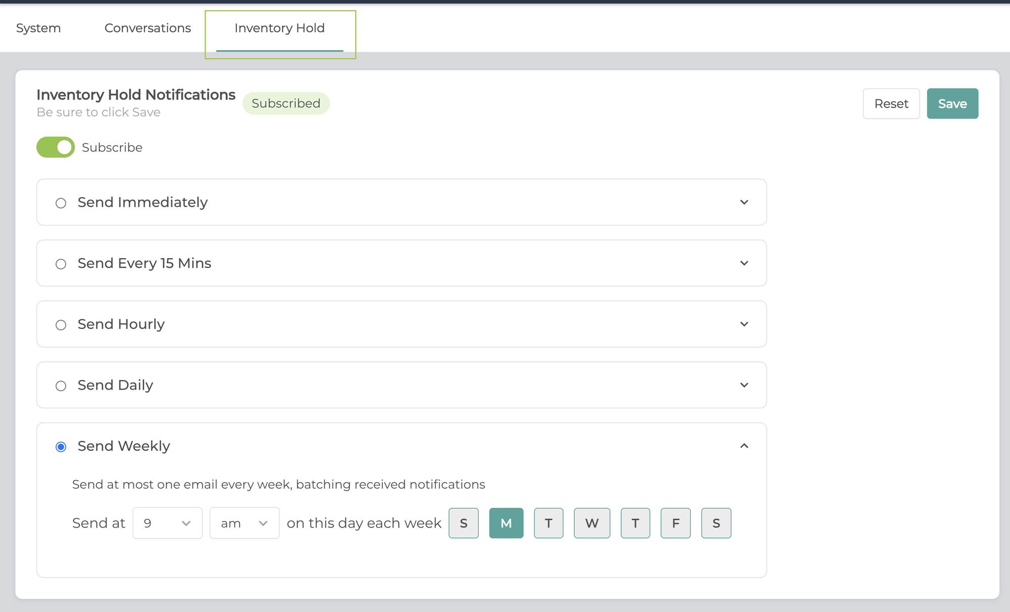Expand the Send Immediately section
The image size is (1010, 612).
pyautogui.click(x=744, y=202)
